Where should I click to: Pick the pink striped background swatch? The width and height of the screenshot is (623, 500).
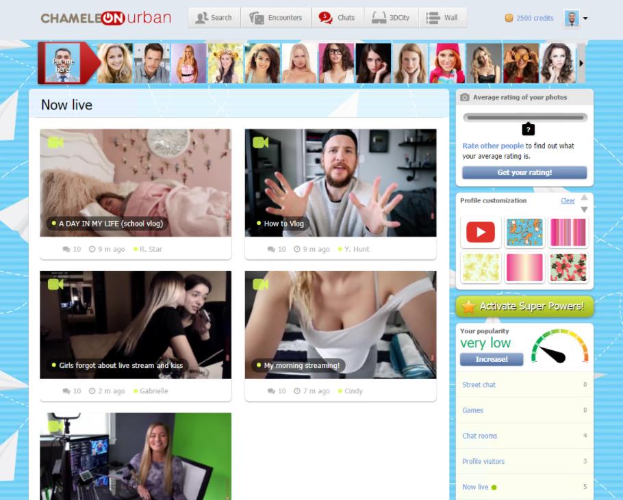[x=568, y=233]
